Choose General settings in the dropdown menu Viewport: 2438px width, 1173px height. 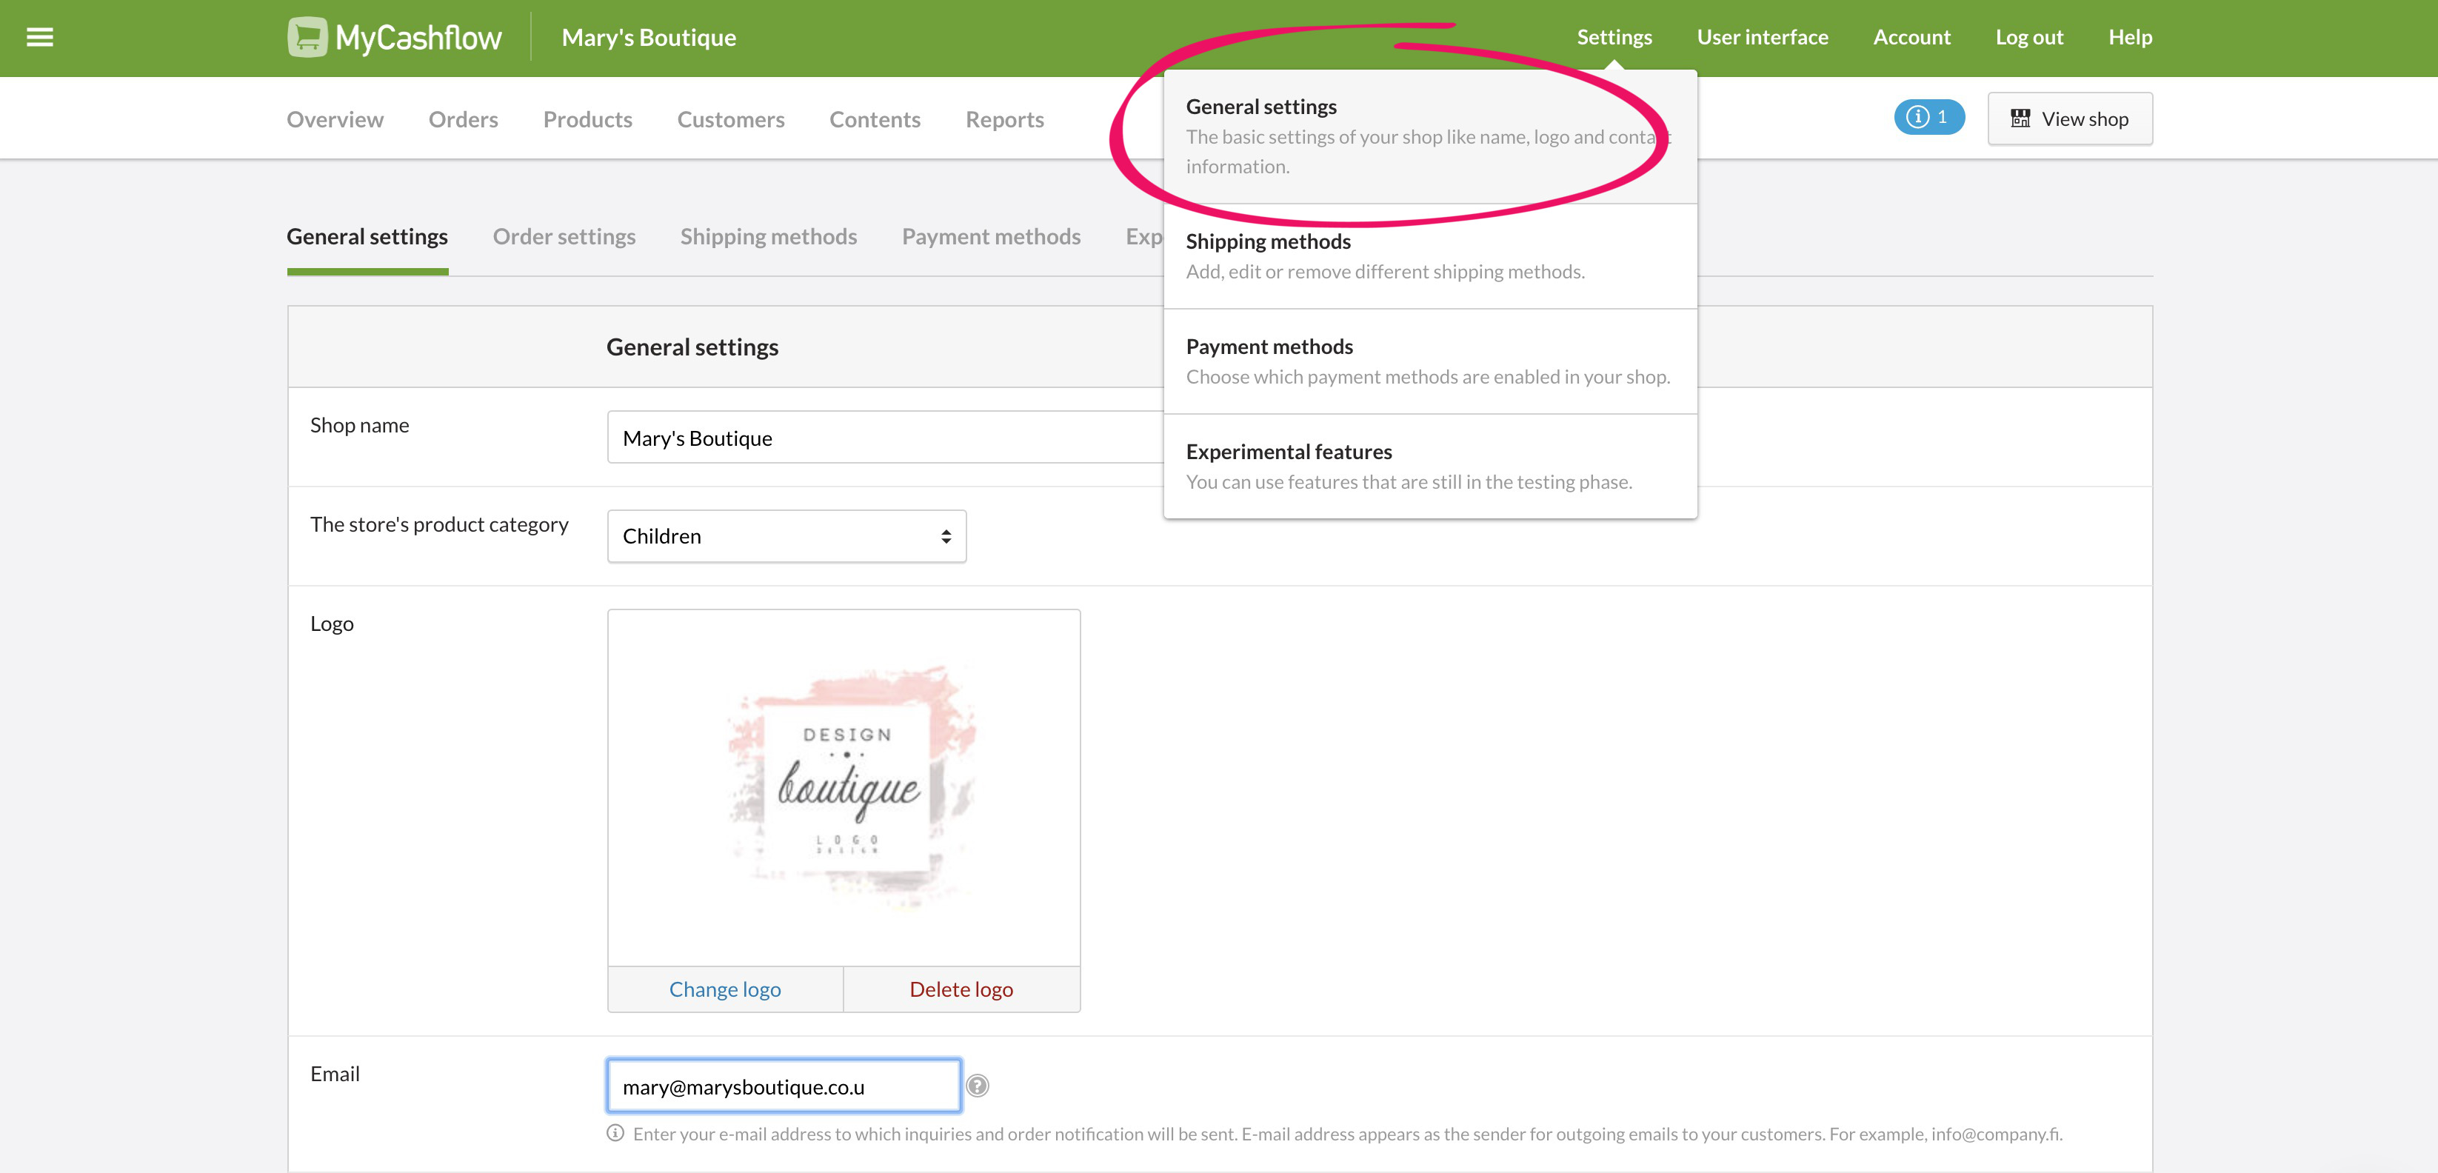[x=1430, y=136]
